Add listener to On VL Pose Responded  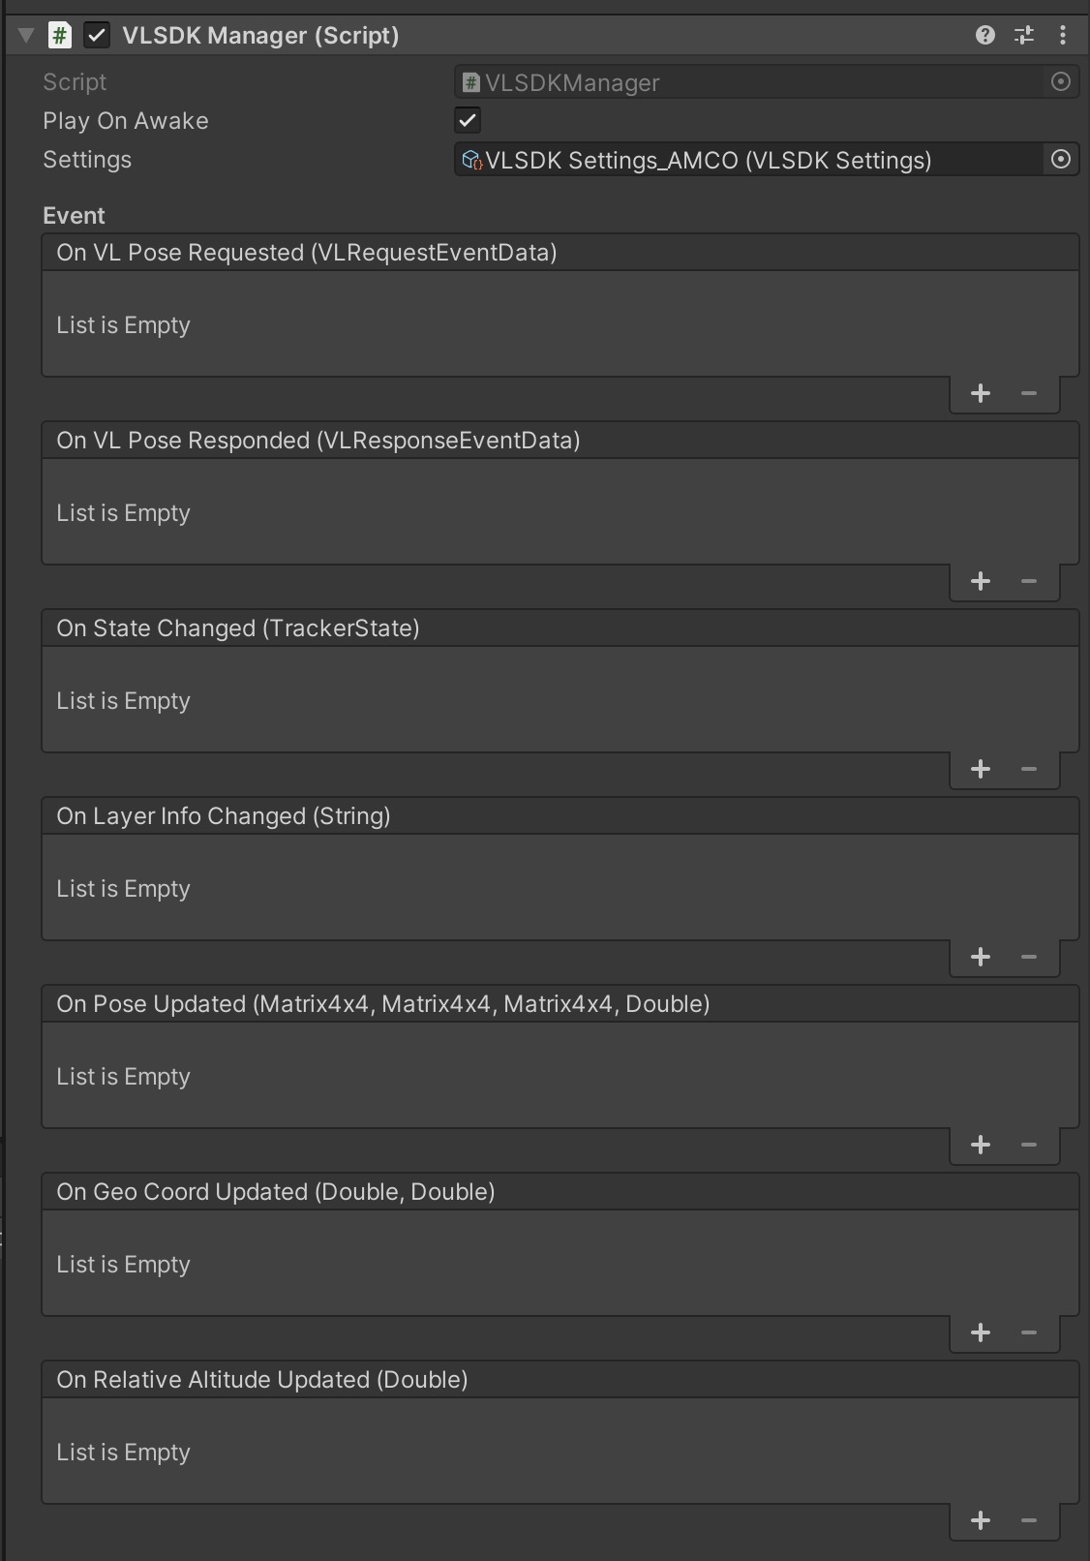coord(981,581)
